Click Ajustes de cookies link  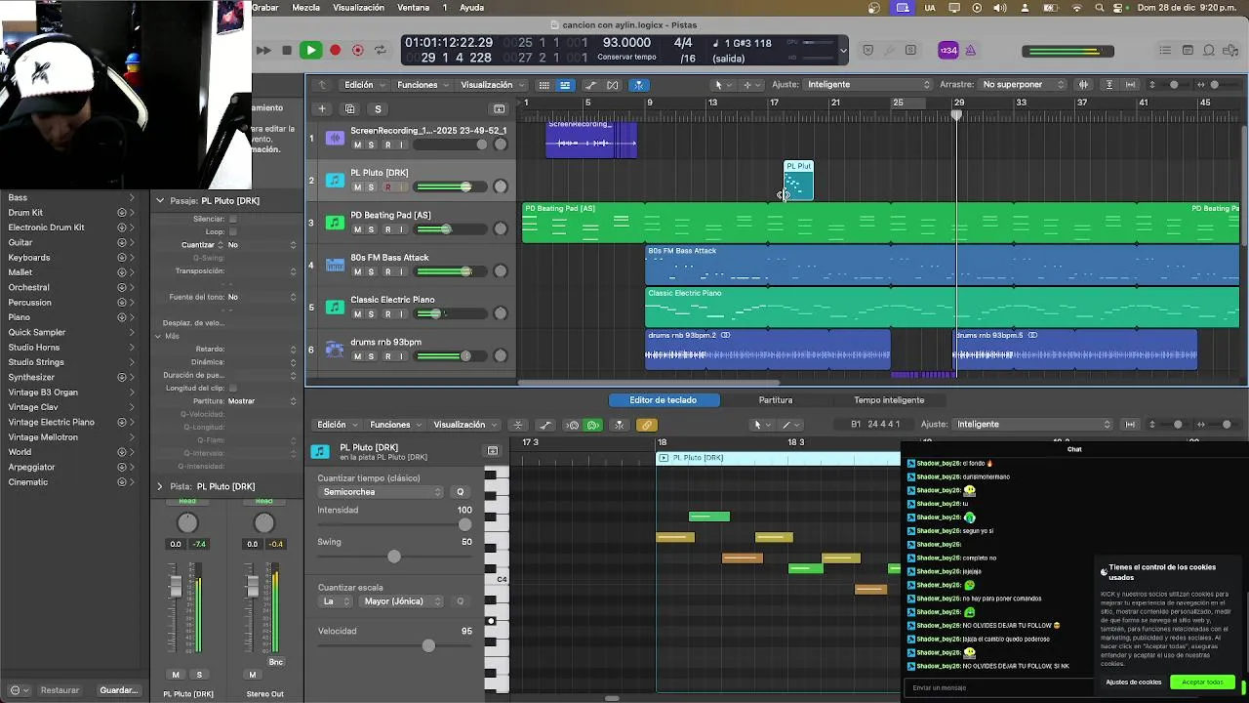(1133, 682)
